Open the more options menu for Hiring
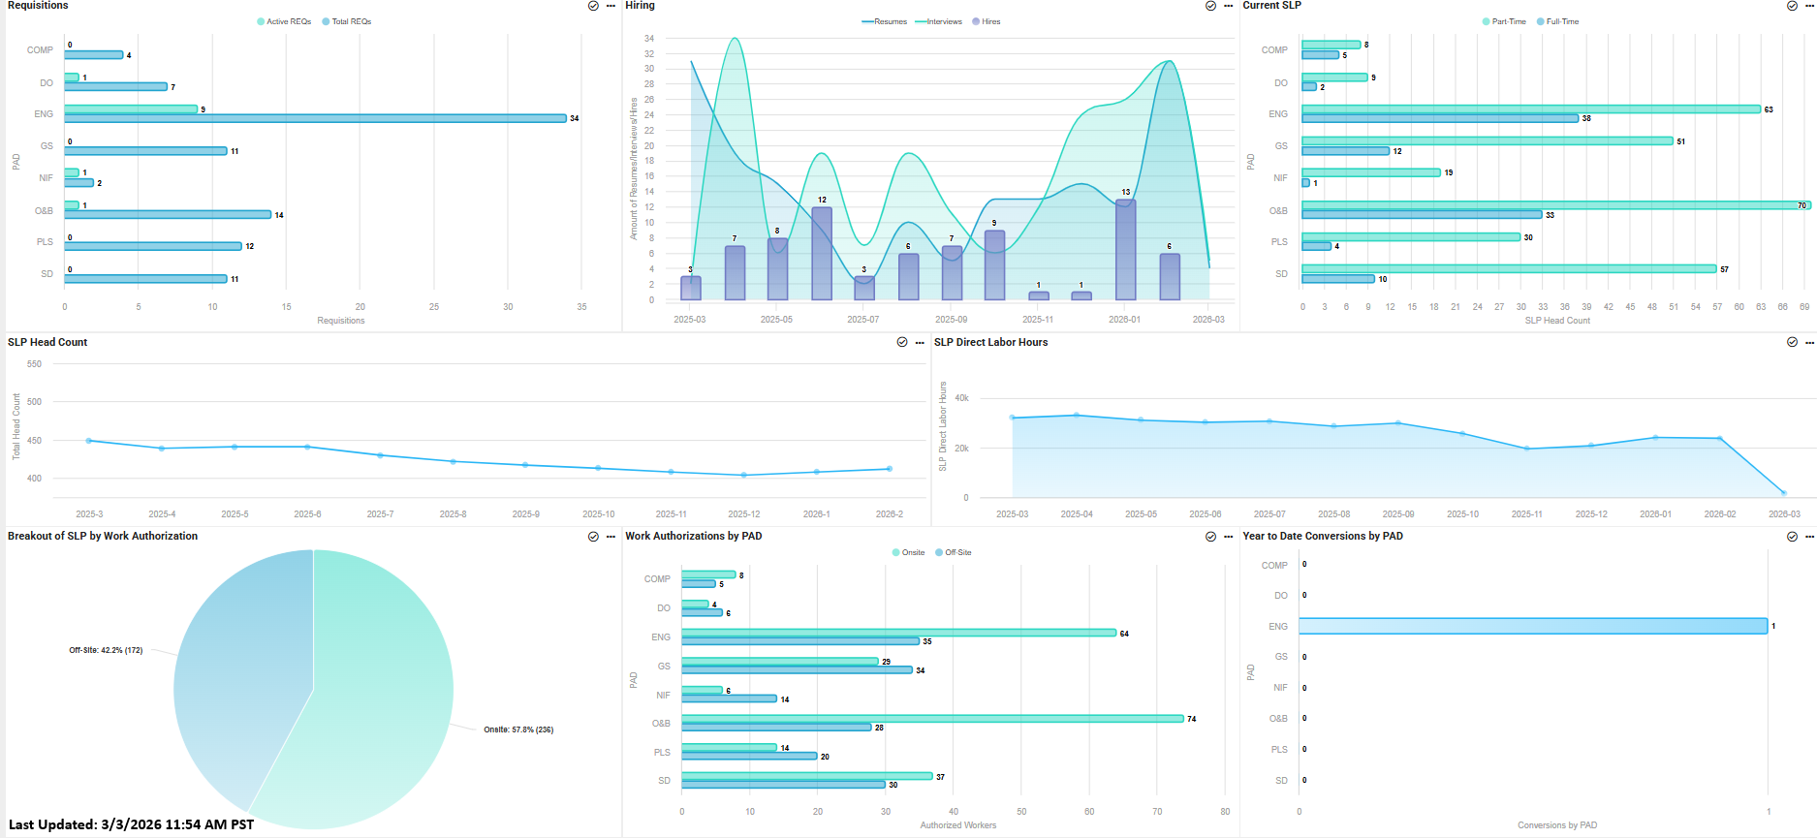Viewport: 1817px width, 838px height. (x=1228, y=6)
